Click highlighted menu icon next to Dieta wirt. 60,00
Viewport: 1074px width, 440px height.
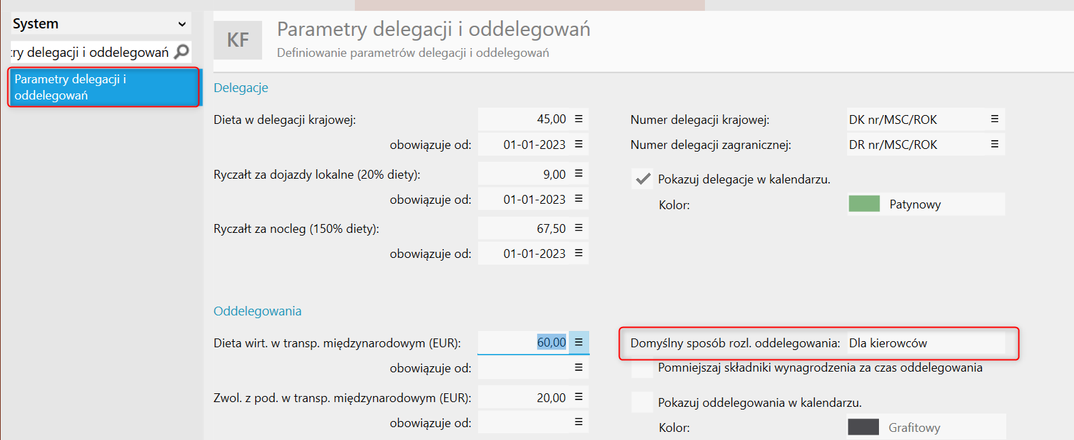coord(579,343)
